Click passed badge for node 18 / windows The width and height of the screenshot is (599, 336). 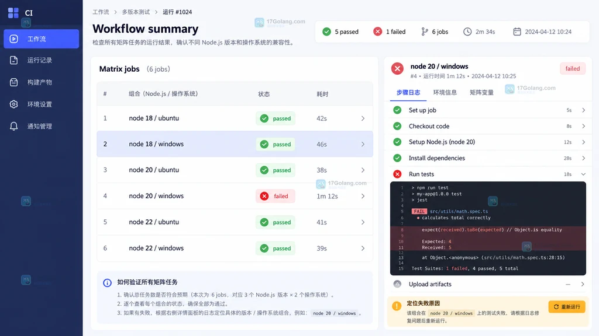[276, 145]
